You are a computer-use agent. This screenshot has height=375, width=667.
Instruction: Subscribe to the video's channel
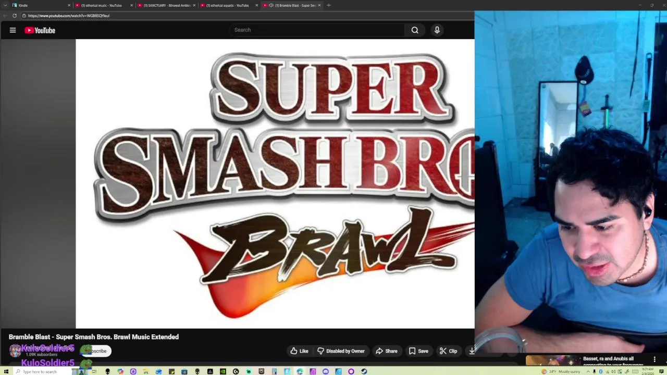[97, 351]
